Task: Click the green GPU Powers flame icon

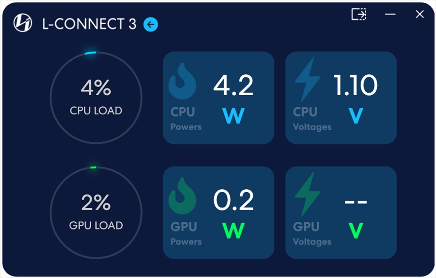Action: [182, 196]
